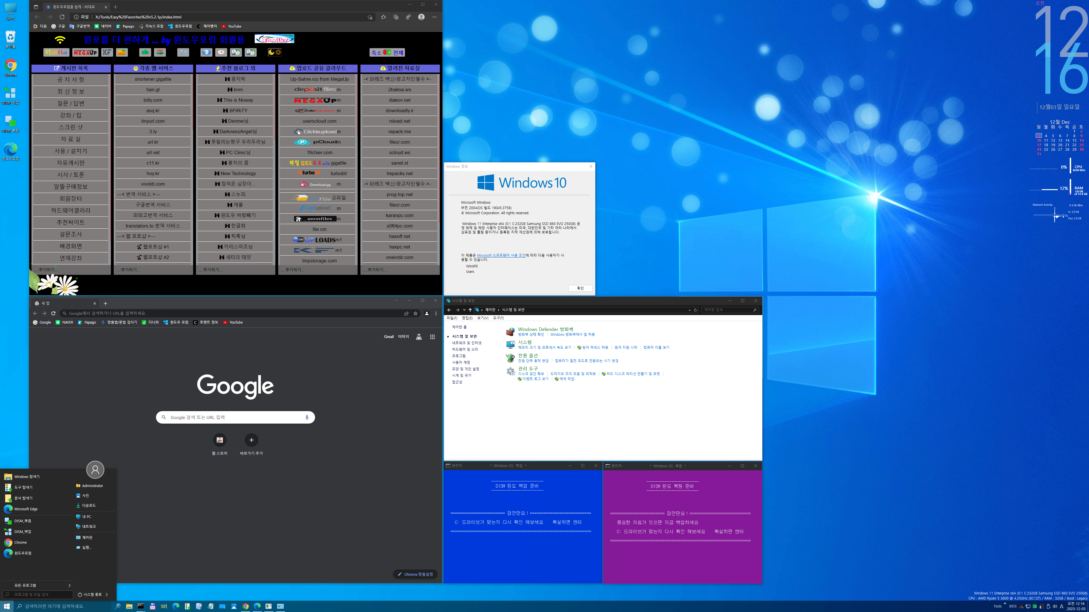Open the orange folder icon in forum toolbar

122,52
